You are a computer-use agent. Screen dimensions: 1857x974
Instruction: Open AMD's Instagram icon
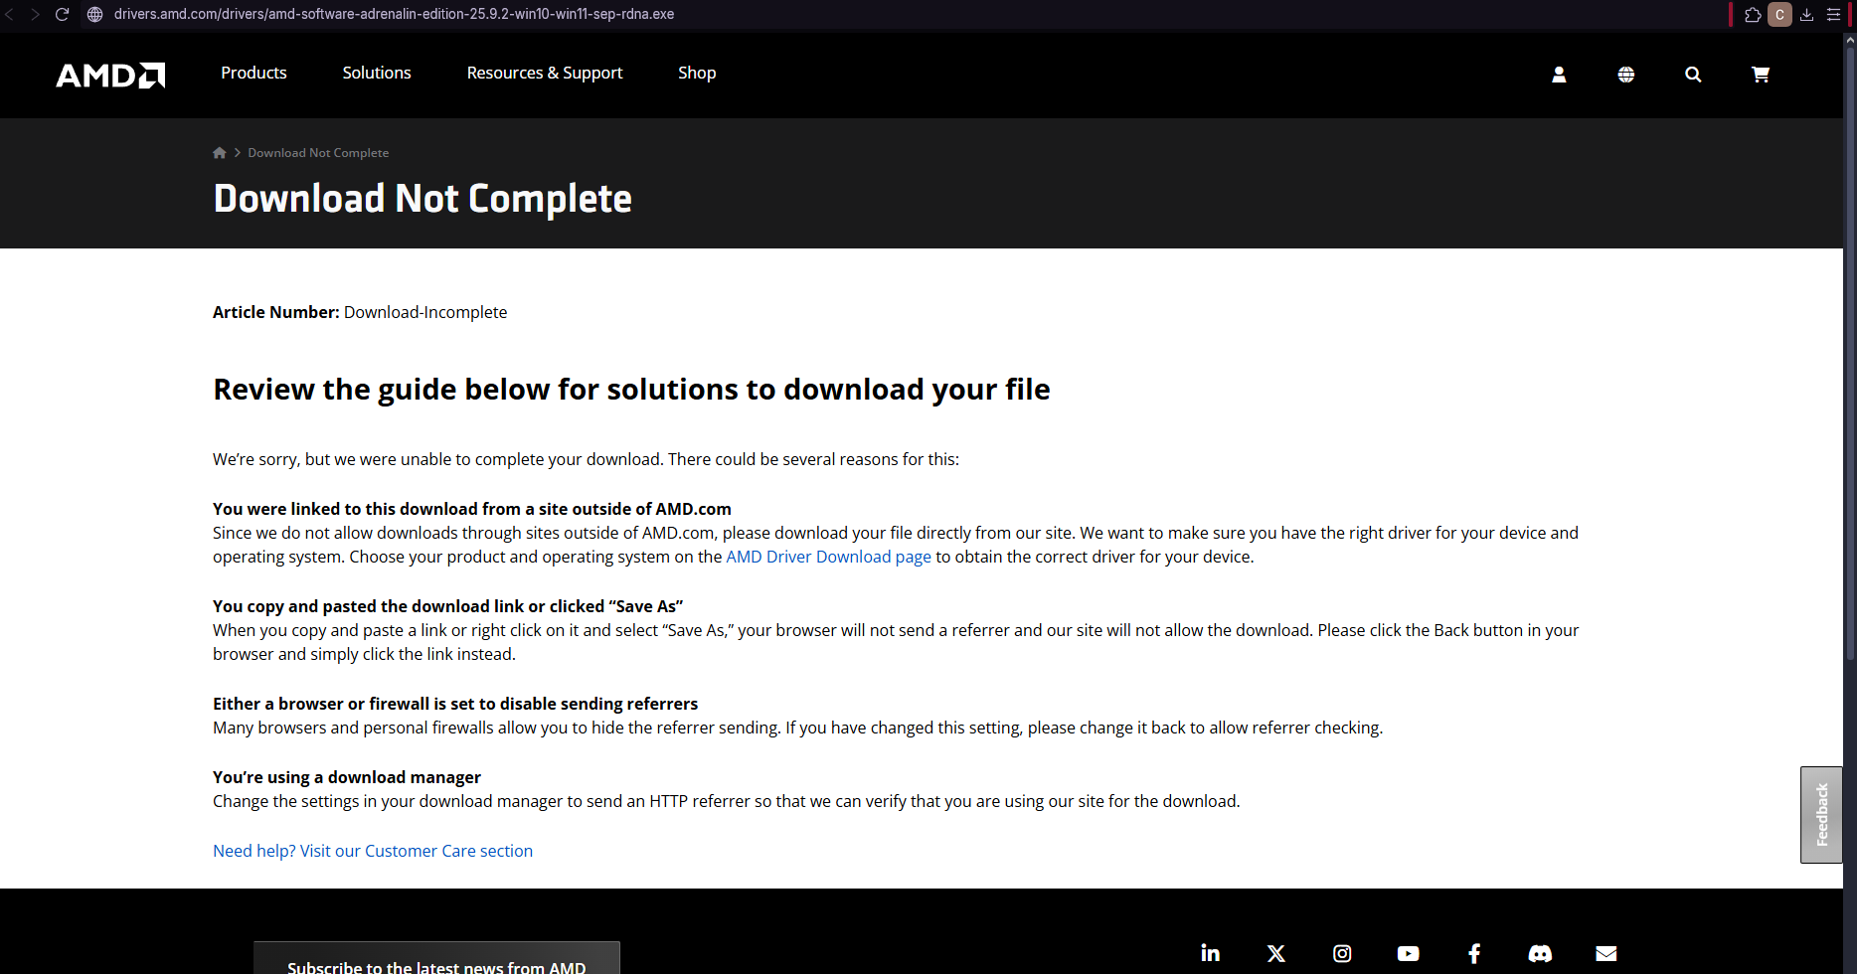(x=1342, y=953)
